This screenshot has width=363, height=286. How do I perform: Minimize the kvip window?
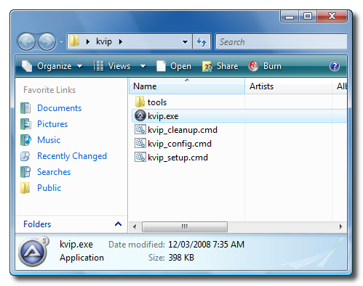290,17
